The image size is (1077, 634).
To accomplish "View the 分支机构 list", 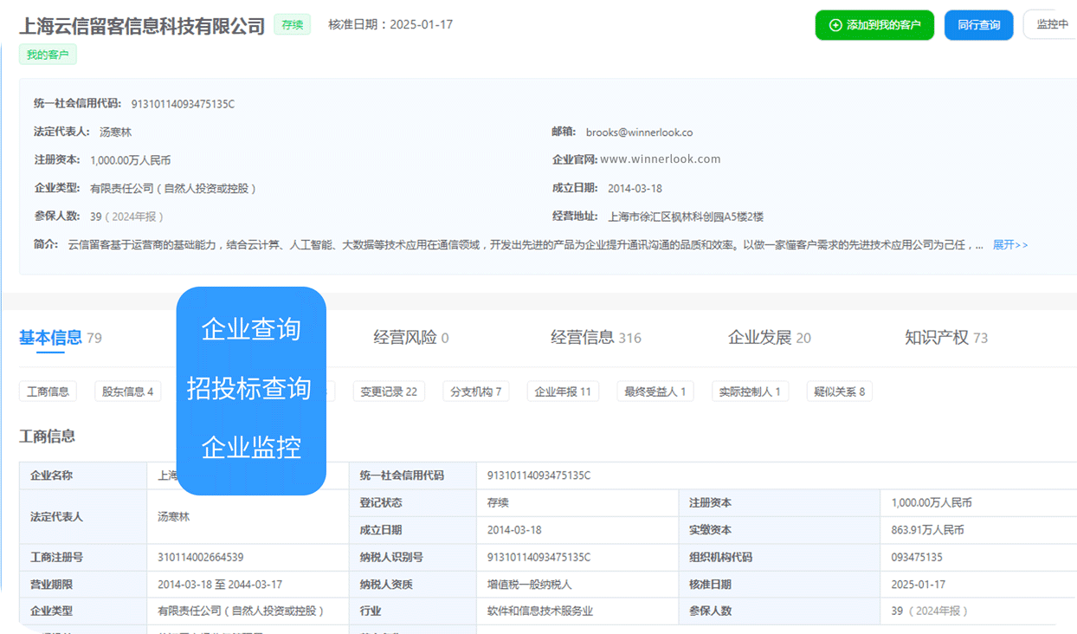I will [x=475, y=391].
